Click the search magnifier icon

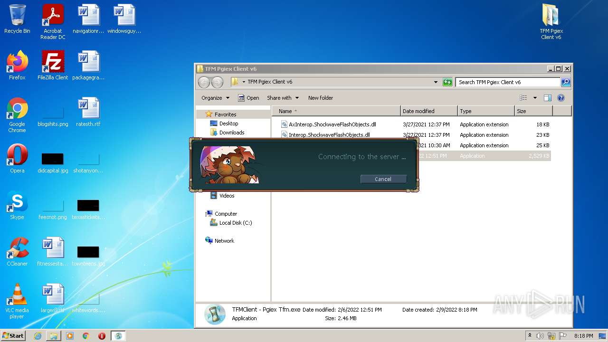point(565,82)
